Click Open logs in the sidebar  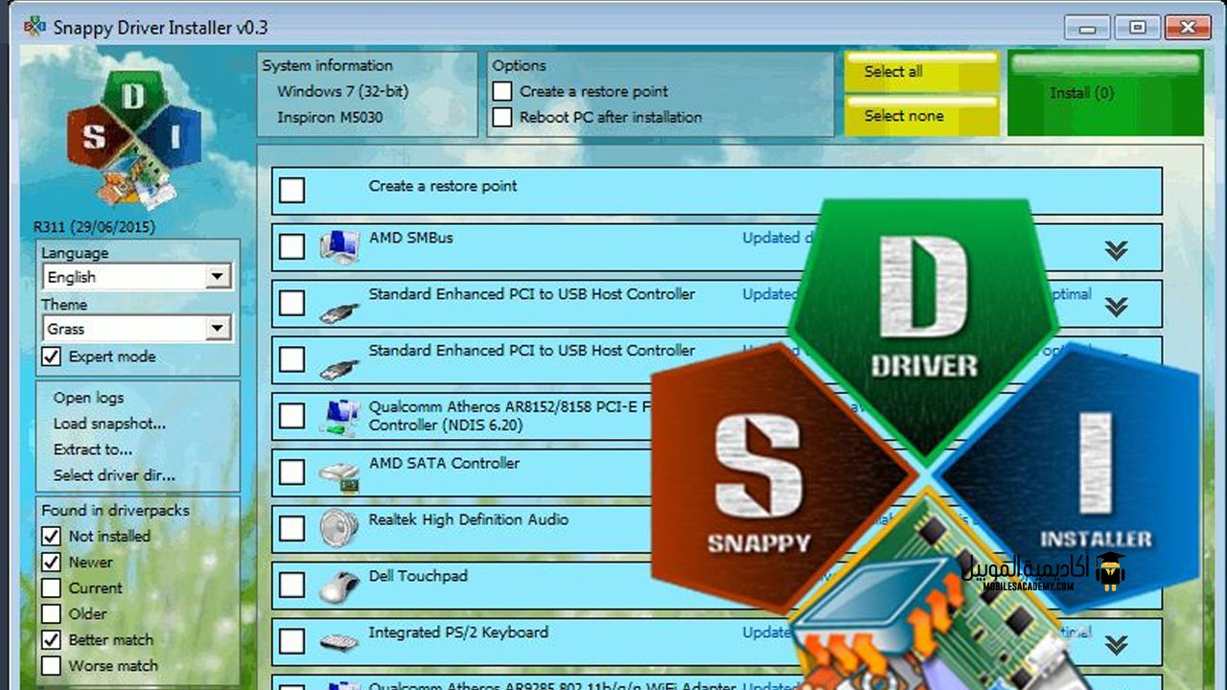(x=88, y=398)
